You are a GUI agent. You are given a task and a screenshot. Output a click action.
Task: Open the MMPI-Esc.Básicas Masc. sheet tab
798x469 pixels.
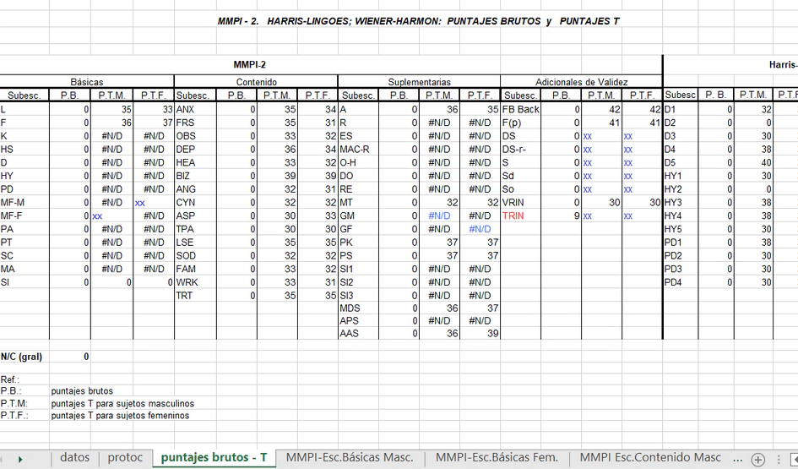[350, 458]
